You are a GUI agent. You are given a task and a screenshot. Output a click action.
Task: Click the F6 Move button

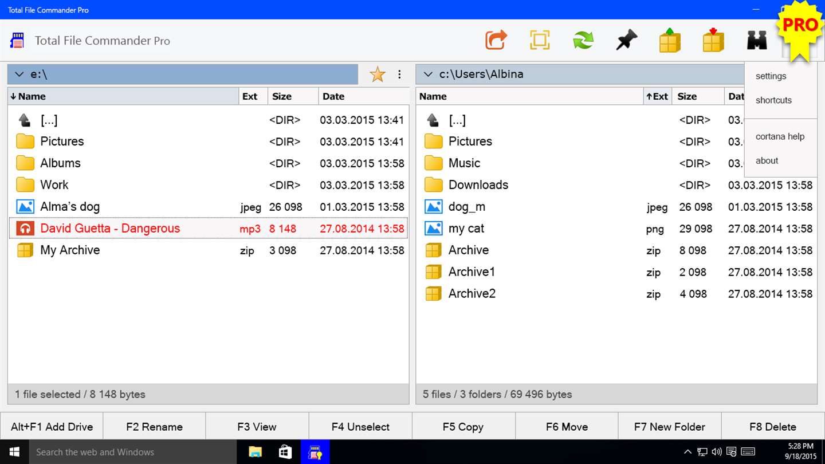coord(567,427)
